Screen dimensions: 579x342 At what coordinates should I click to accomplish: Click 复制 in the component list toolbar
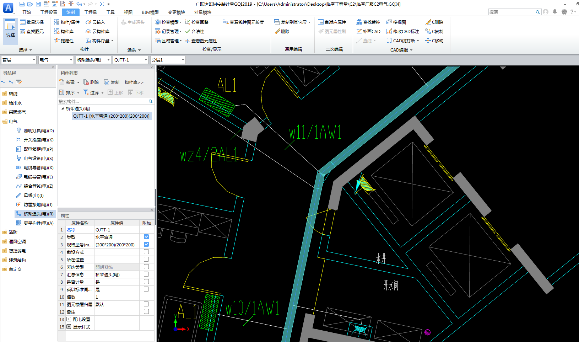click(112, 82)
